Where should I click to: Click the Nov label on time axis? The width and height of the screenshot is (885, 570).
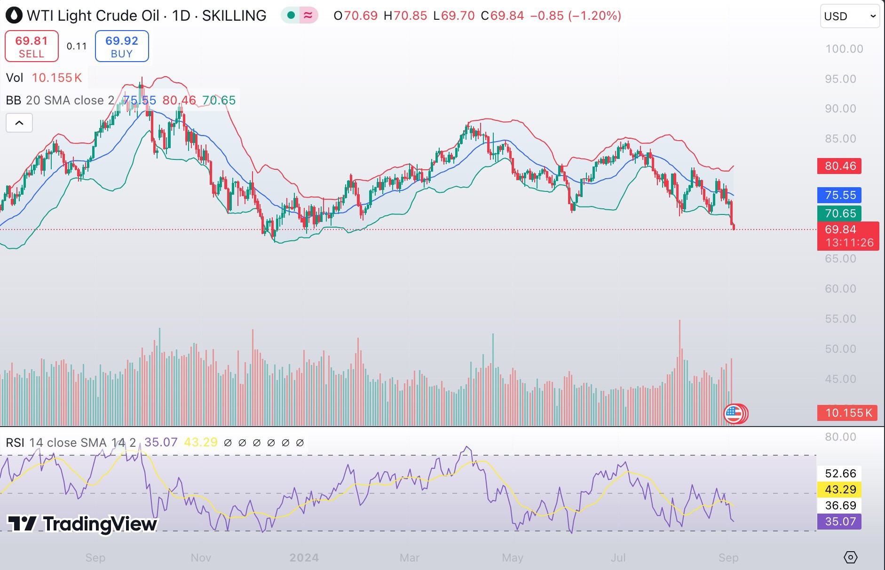coord(201,558)
